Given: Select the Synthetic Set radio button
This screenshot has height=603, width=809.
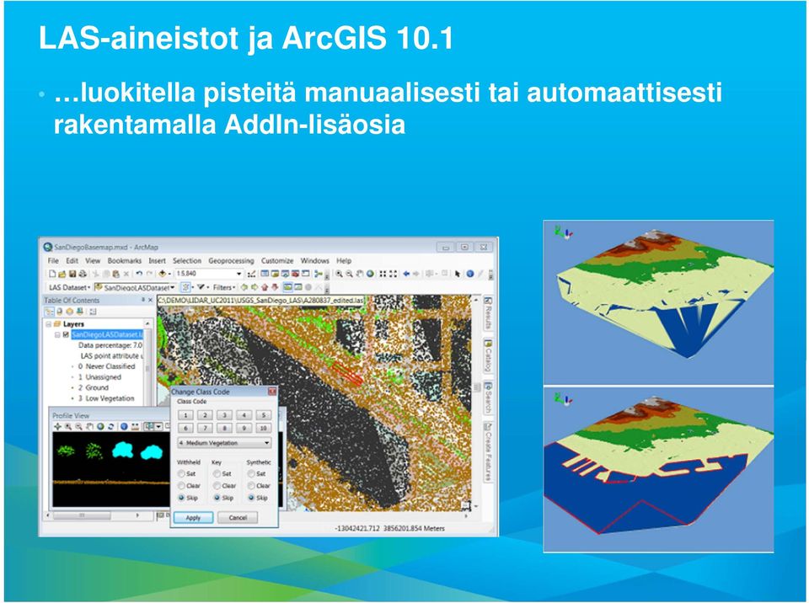Looking at the screenshot, I should pos(251,473).
